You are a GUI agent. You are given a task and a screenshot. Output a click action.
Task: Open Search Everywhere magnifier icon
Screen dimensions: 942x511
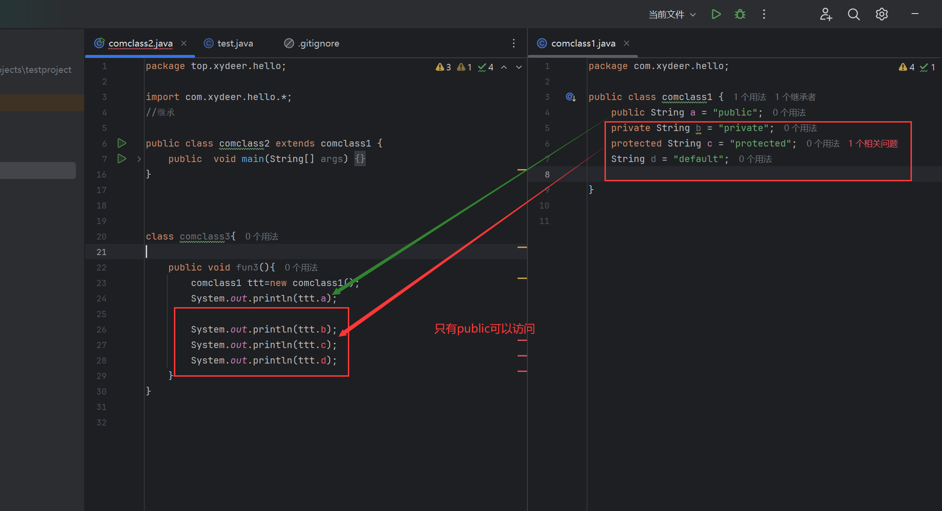coord(854,14)
